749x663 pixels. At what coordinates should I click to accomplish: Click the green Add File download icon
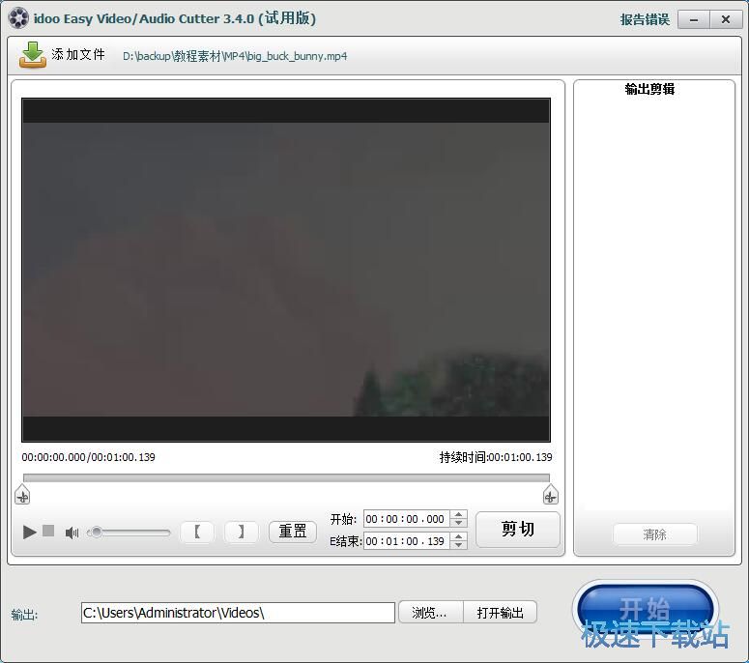(33, 54)
